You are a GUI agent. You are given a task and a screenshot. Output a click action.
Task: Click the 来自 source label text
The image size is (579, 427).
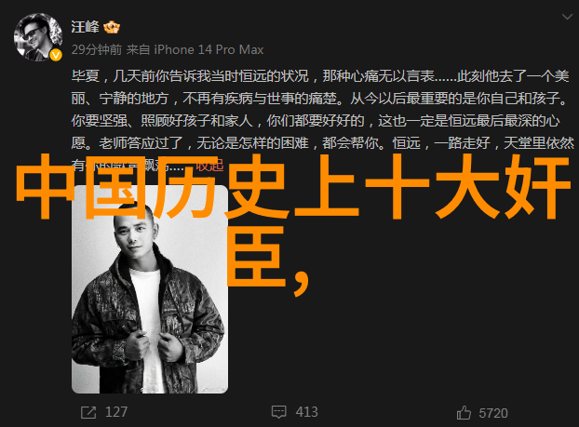pos(138,49)
